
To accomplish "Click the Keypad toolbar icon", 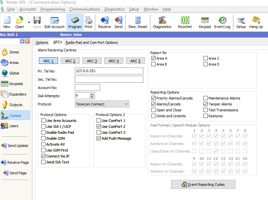I will (205, 22).
